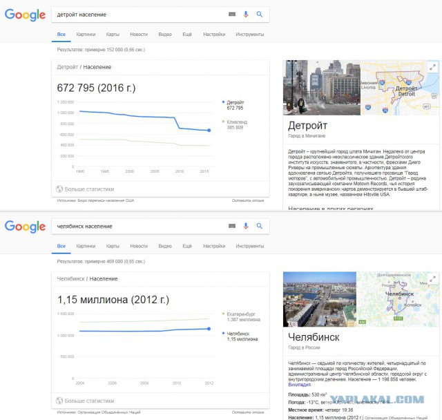This screenshot has height=420, width=442.
Task: Click 'Больше статистики' link in Chelyabinsk card
Action: [89, 401]
